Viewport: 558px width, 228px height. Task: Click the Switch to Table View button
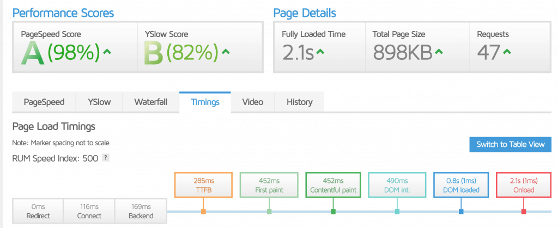[x=510, y=144]
